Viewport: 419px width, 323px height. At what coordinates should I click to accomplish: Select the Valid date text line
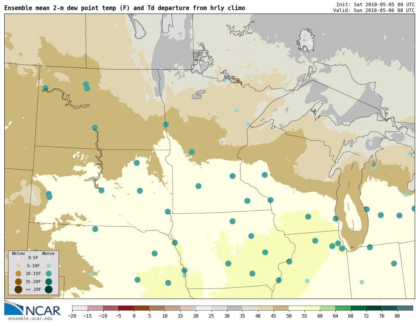click(374, 10)
